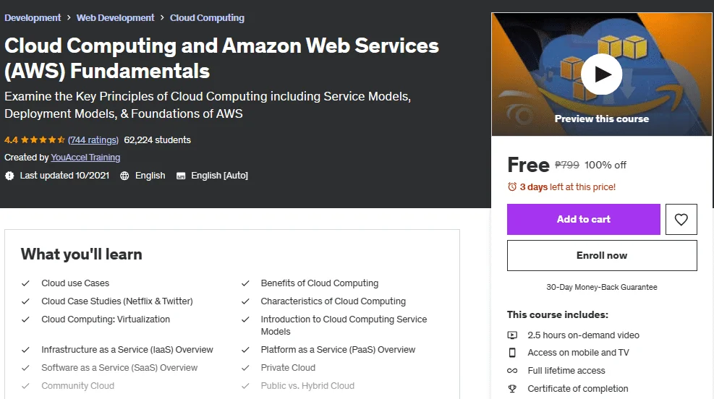Click the on-demand video icon
This screenshot has width=714, height=399.
pos(512,335)
